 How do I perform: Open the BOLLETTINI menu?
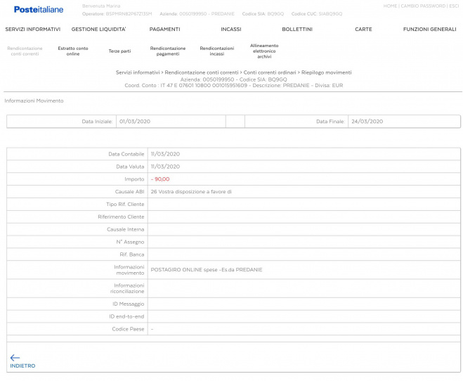point(297,30)
